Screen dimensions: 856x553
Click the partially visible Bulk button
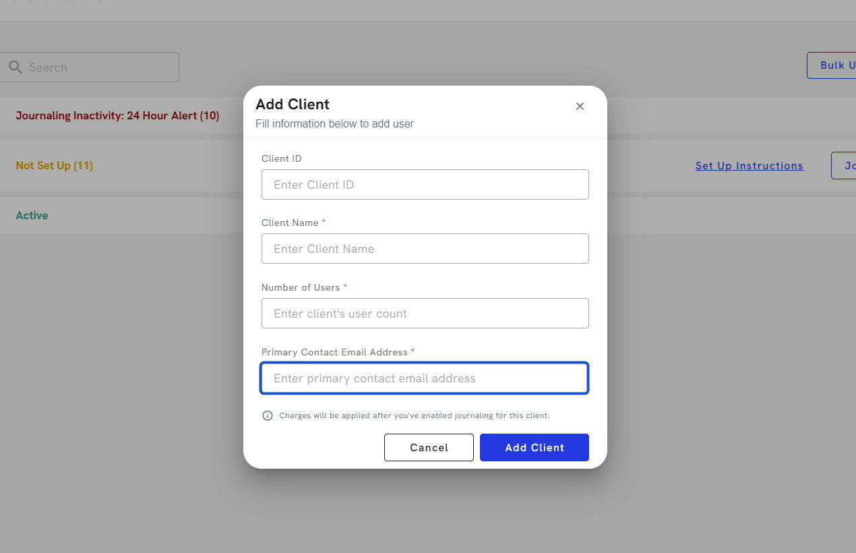832,65
